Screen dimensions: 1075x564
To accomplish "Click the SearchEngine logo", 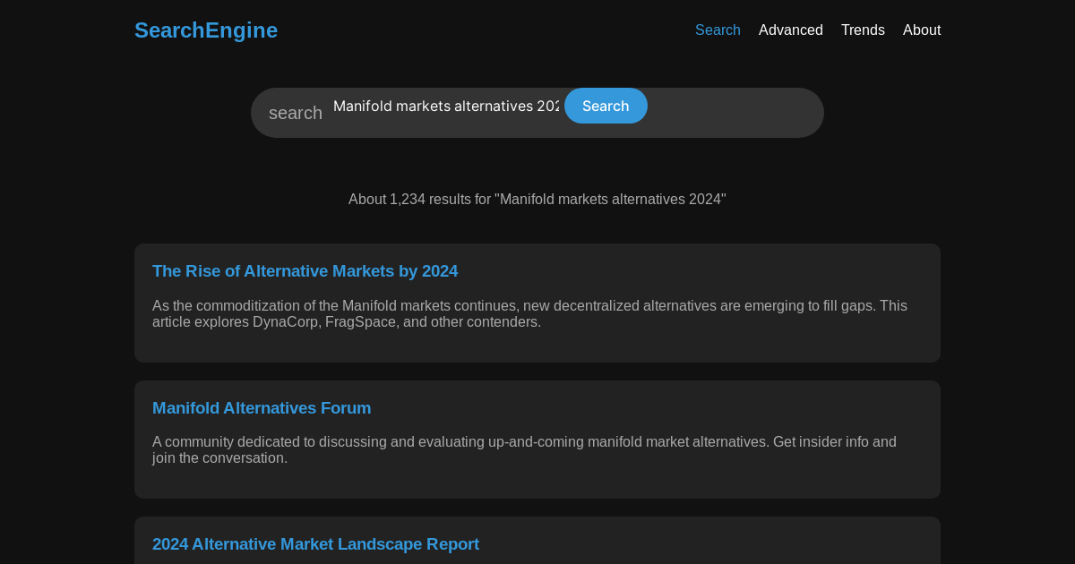I will click(206, 30).
